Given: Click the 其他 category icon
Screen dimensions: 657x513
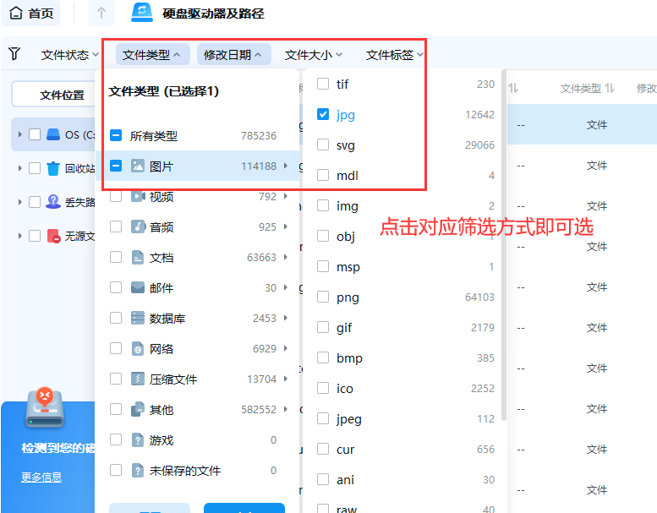Looking at the screenshot, I should coord(138,409).
